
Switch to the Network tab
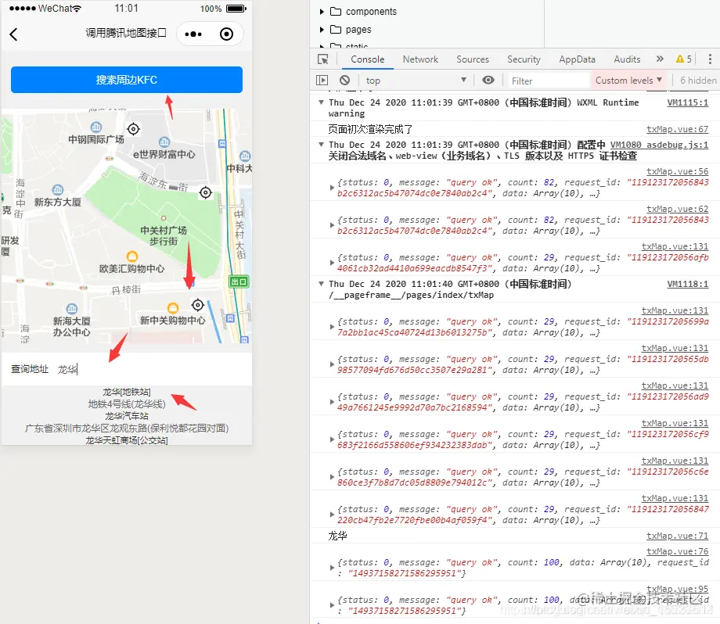(420, 59)
